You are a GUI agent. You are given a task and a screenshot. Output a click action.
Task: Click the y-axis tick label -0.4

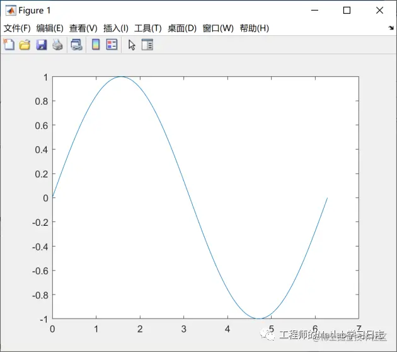point(40,247)
